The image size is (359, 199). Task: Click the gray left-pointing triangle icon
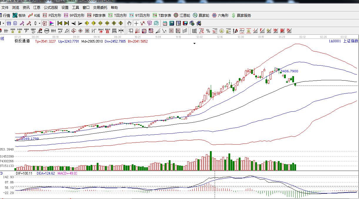click(73, 23)
